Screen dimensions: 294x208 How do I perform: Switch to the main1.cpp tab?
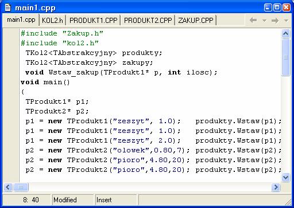[21, 20]
